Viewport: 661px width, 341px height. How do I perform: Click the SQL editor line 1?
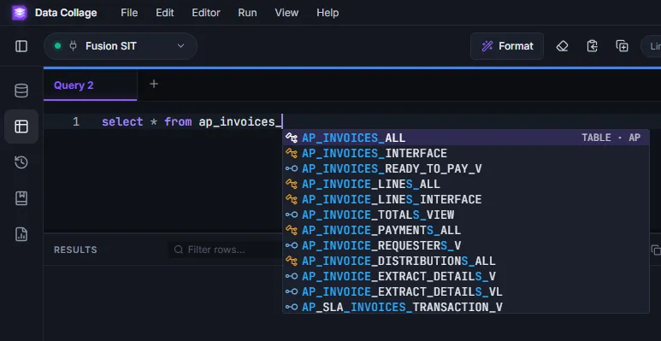[352, 122]
